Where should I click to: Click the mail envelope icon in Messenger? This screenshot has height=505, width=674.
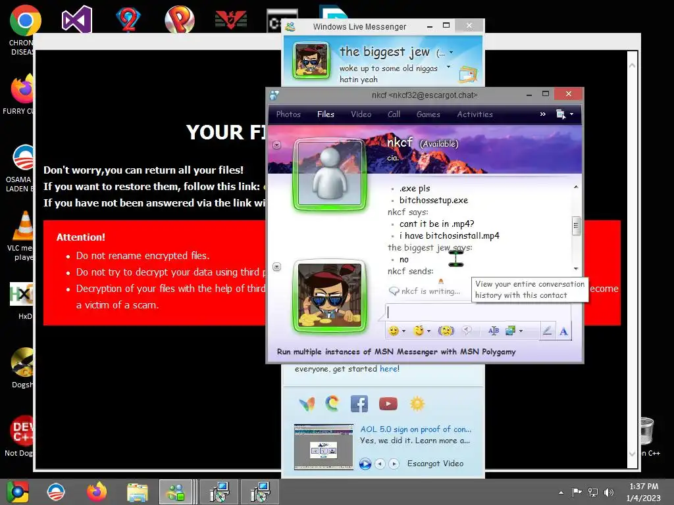pos(468,74)
